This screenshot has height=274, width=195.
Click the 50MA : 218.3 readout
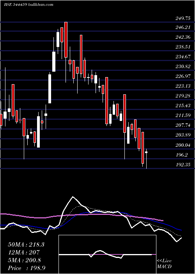tap(26, 245)
